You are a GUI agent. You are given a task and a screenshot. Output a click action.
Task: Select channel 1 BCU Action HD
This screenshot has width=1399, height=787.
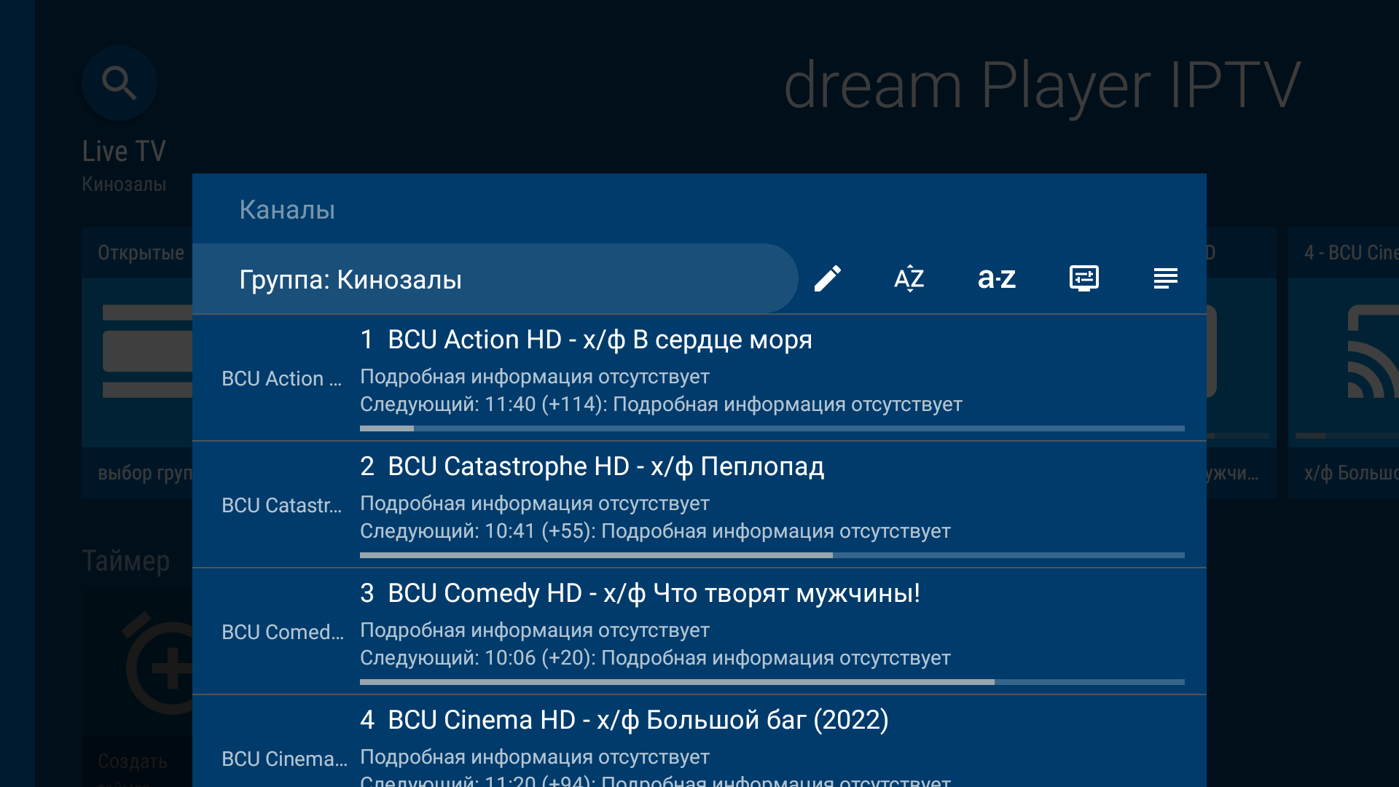pyautogui.click(x=699, y=377)
